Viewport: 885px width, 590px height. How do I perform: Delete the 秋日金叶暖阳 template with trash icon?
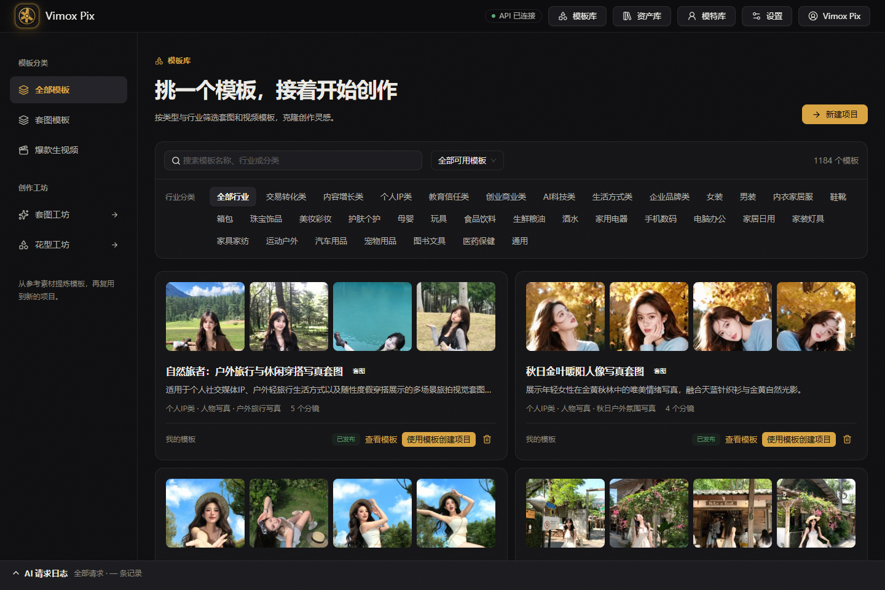coord(847,439)
